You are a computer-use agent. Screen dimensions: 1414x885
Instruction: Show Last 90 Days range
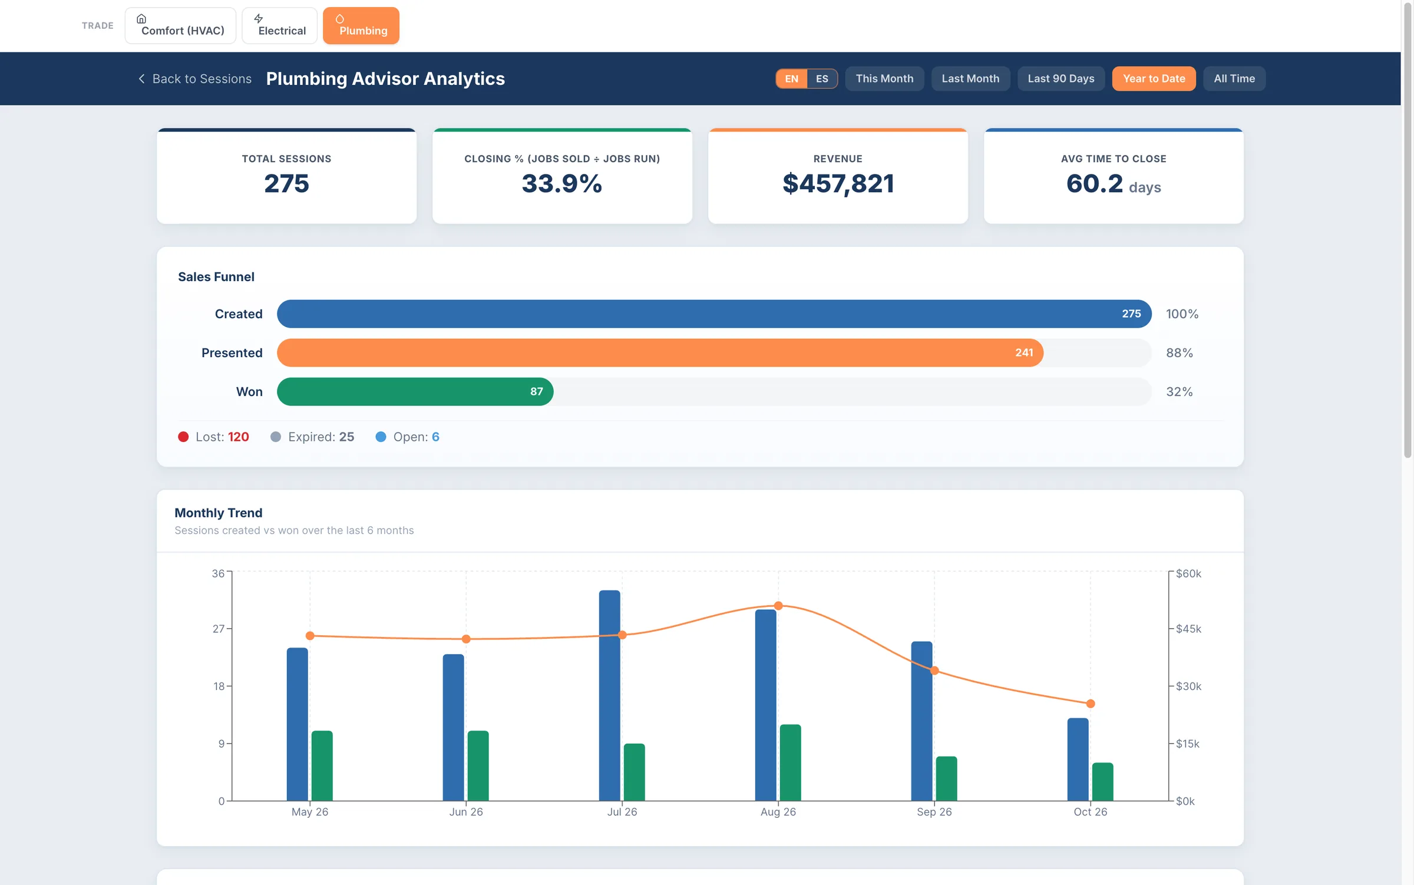click(x=1060, y=78)
